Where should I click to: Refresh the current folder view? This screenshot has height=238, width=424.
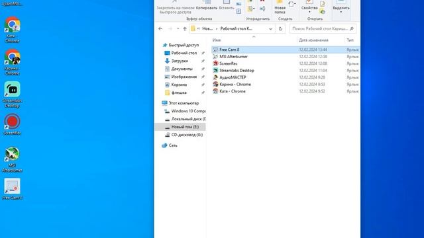pyautogui.click(x=280, y=28)
